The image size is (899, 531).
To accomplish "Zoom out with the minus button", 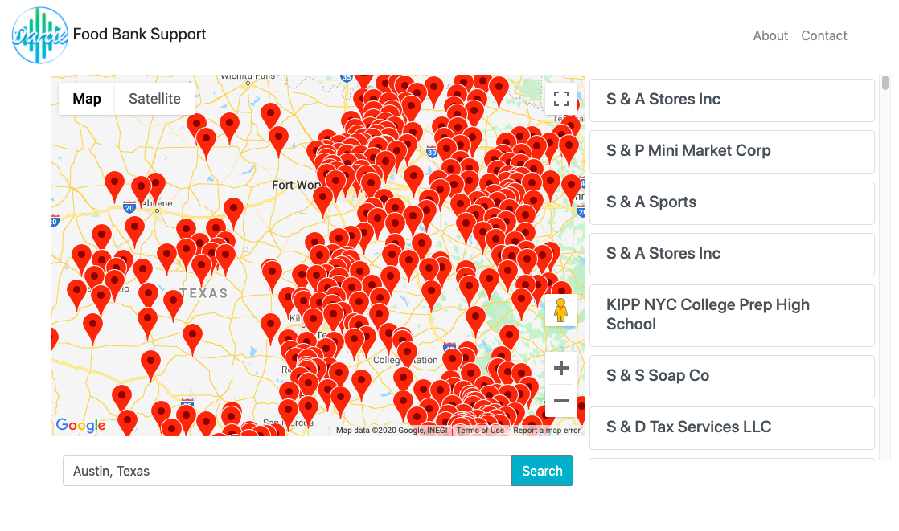I will point(561,400).
